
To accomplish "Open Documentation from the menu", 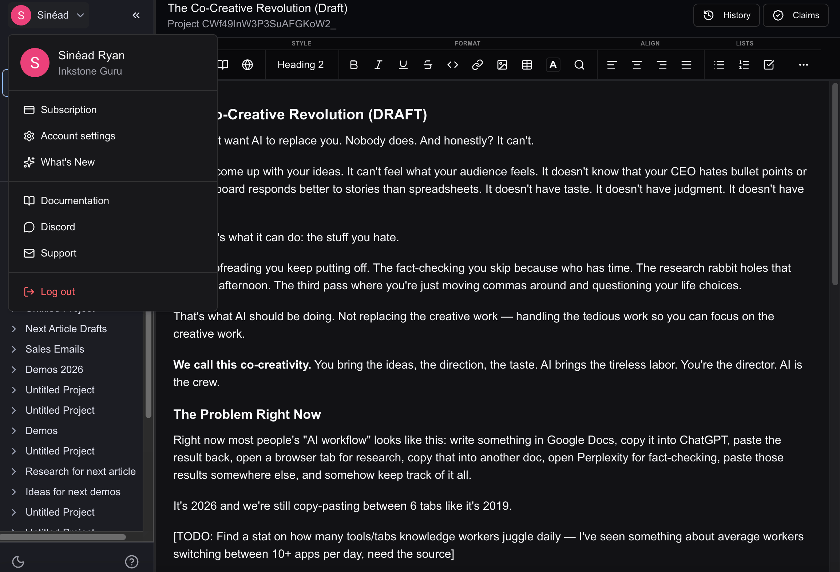I will pos(113,201).
